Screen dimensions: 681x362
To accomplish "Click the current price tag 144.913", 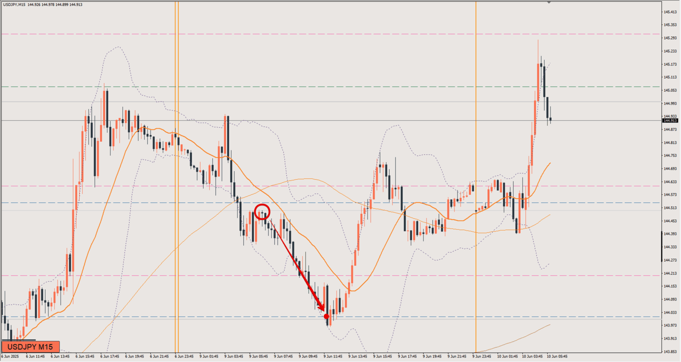I will 670,121.
